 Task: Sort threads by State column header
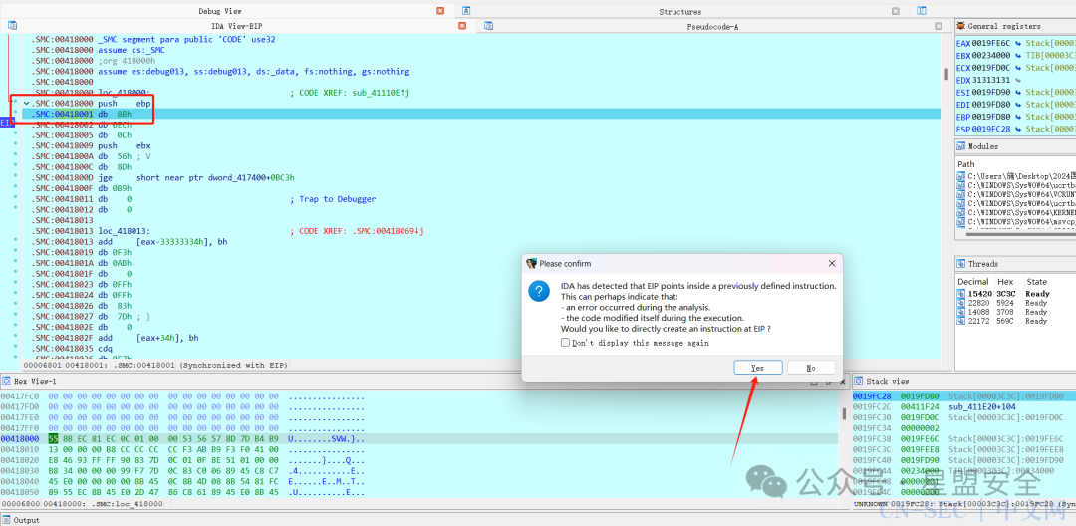[x=1037, y=281]
